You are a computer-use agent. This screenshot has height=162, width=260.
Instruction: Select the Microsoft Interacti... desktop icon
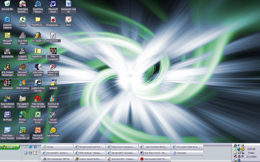click(23, 70)
